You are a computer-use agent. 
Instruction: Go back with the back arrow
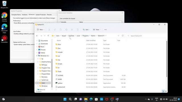[37, 36]
